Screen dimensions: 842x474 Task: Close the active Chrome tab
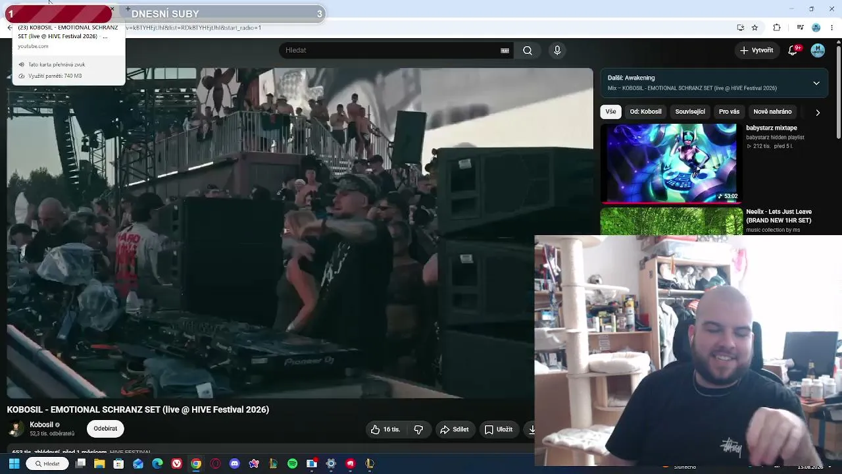[x=112, y=10]
